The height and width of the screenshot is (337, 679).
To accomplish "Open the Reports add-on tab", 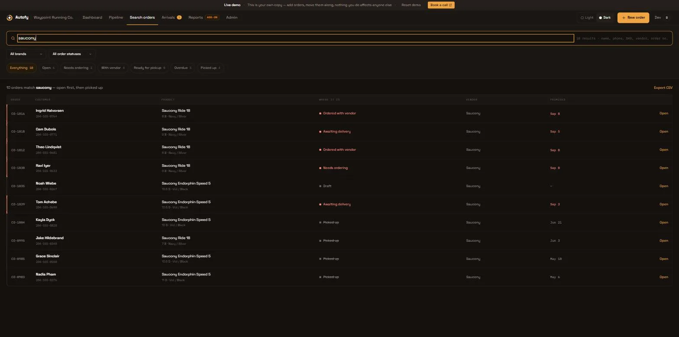I will click(204, 18).
